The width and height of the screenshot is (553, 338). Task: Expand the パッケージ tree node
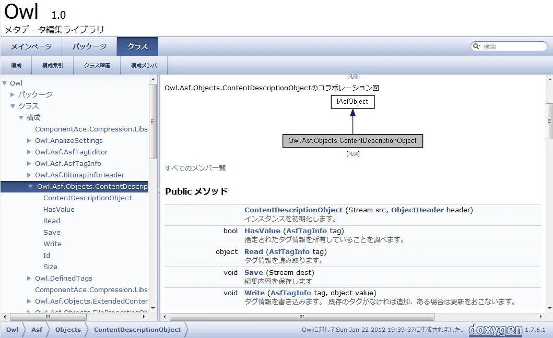pos(12,94)
